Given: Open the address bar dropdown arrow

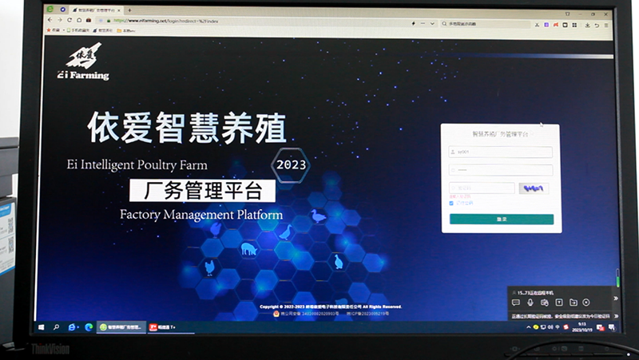Looking at the screenshot, I should point(432,24).
